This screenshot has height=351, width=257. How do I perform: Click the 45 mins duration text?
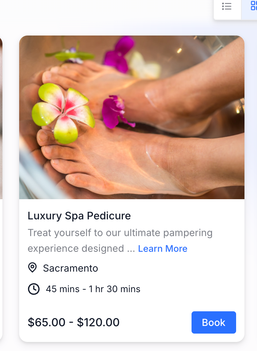pos(63,289)
